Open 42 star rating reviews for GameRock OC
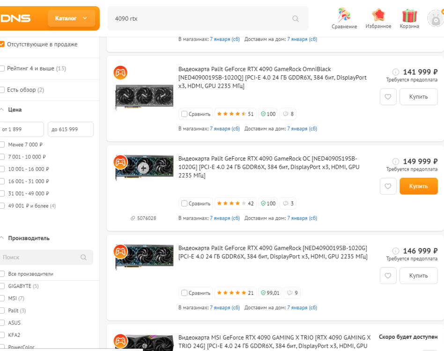The height and width of the screenshot is (351, 444). coord(235,204)
